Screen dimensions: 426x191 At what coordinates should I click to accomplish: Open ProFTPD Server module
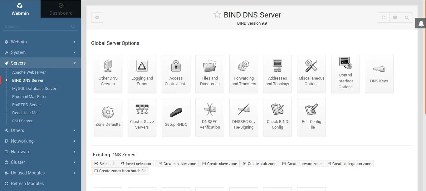(27, 105)
